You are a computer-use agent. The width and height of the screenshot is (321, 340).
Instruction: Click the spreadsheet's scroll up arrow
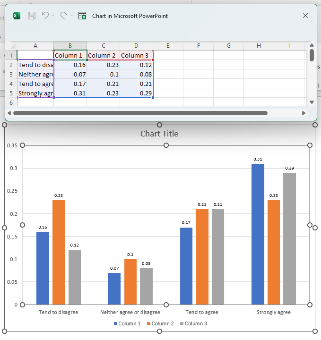pyautogui.click(x=312, y=45)
